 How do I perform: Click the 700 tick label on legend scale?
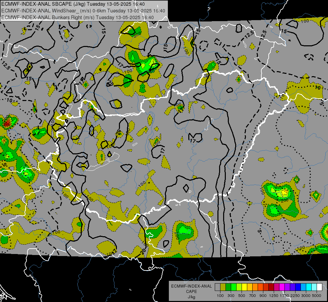(x=253, y=296)
